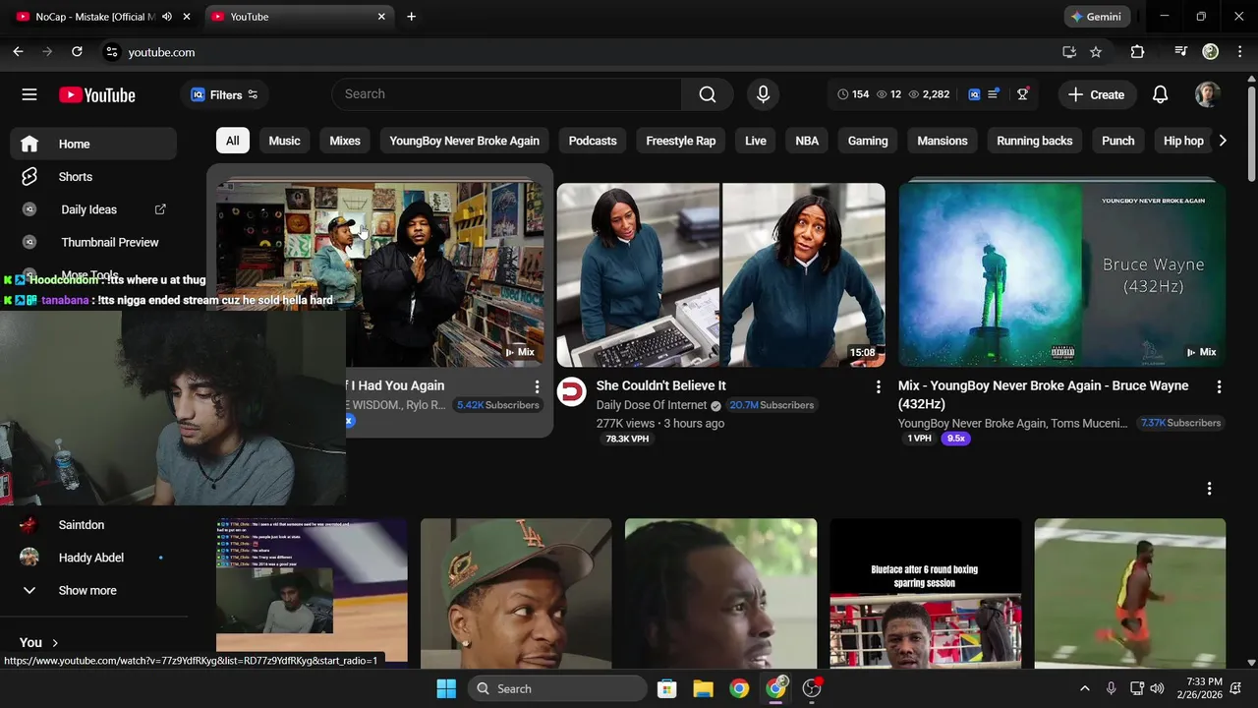Open the YouTube account avatar menu
The image size is (1258, 708).
1207,94
